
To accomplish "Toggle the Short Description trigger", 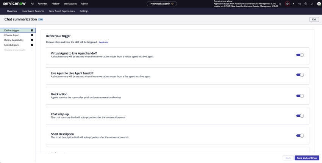I will click(x=300, y=135).
